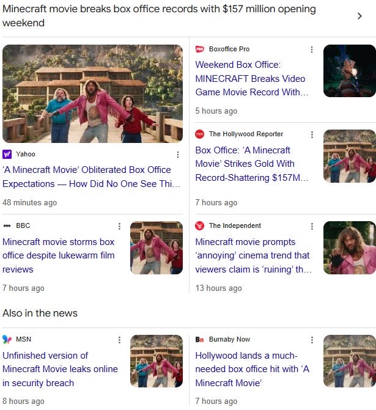Open Minecraft movie breaks box office records headline
376x410 pixels.
coord(159,16)
